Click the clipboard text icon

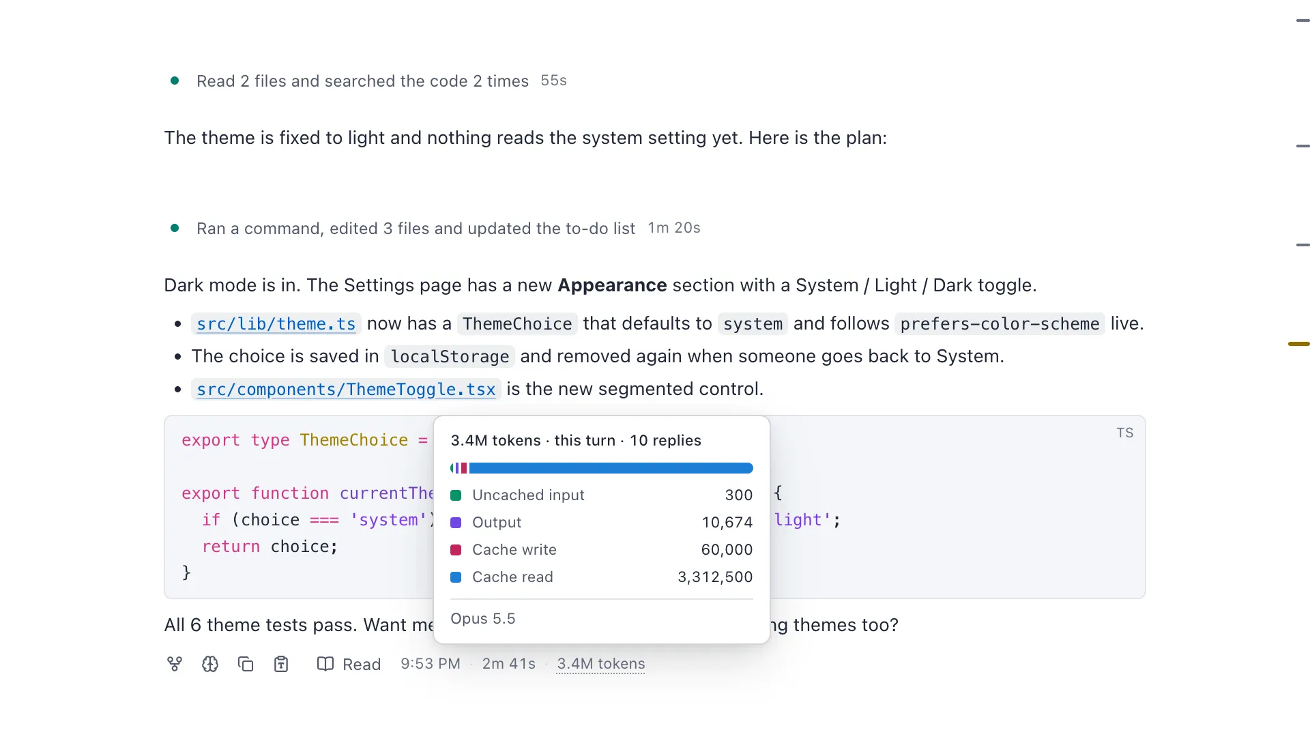click(x=281, y=664)
